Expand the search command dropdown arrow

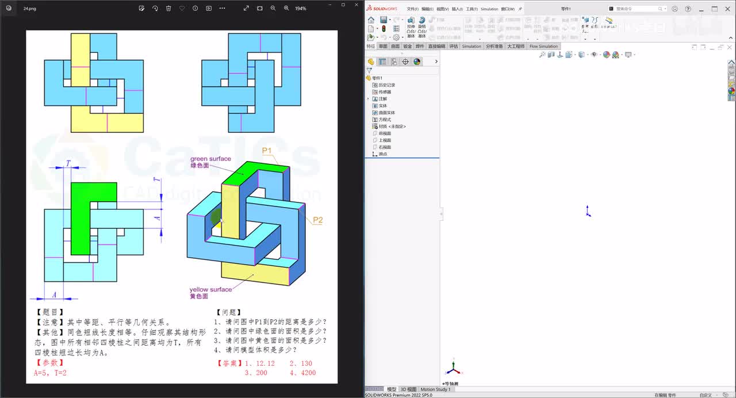tap(665, 9)
